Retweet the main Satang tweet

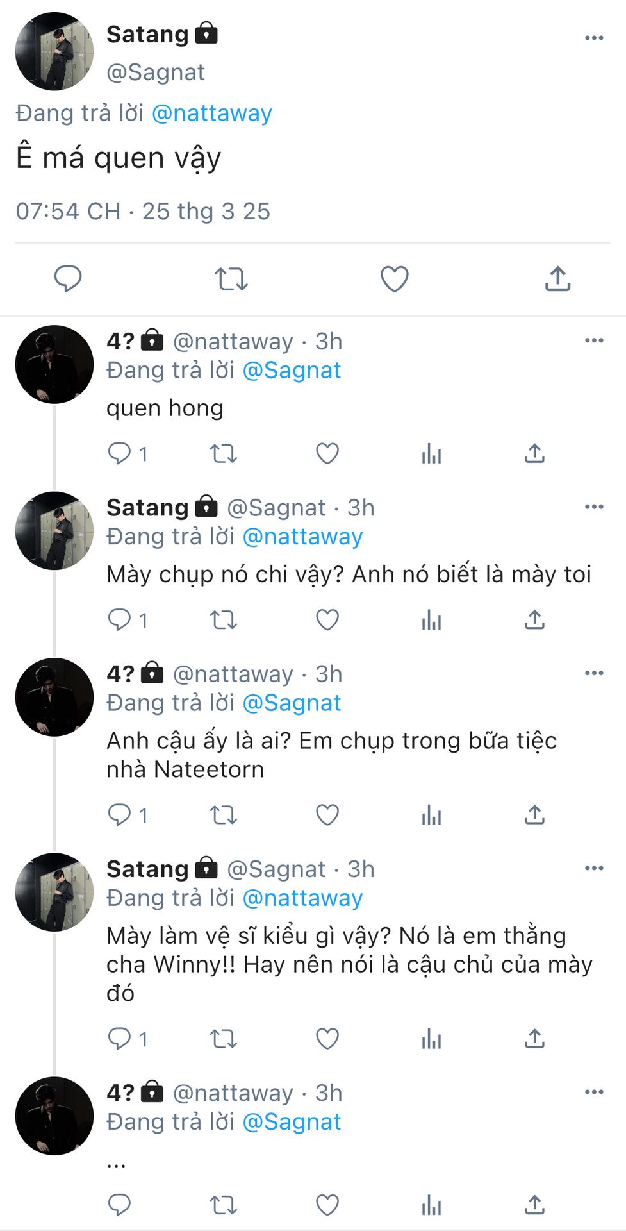[x=231, y=279]
